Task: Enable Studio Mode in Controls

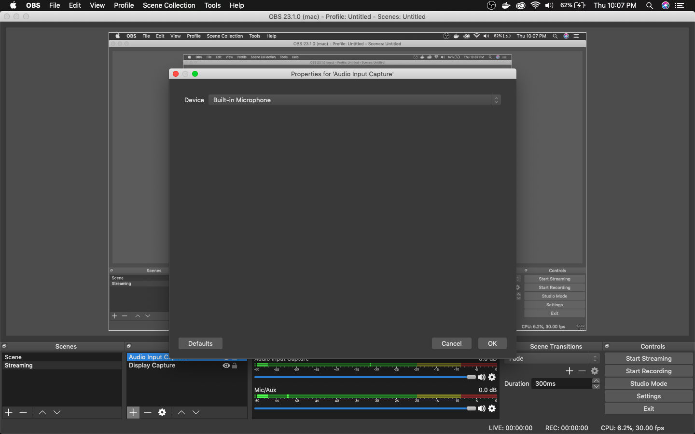Action: click(649, 383)
